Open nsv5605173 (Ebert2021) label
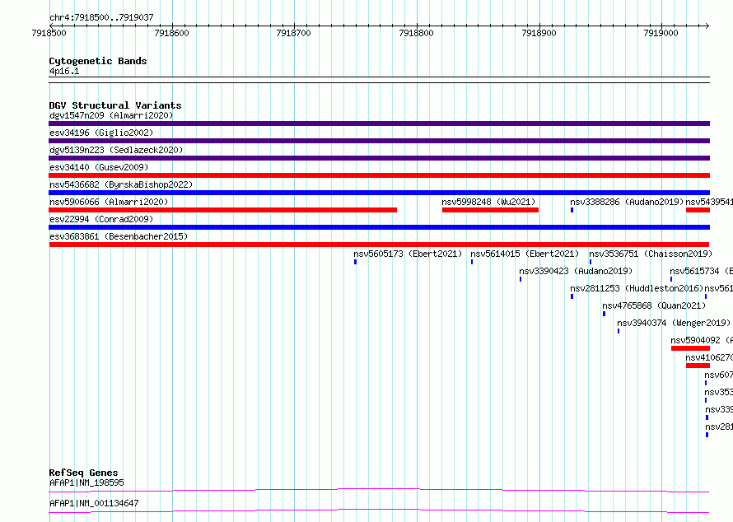Image resolution: width=733 pixels, height=522 pixels. pos(408,254)
